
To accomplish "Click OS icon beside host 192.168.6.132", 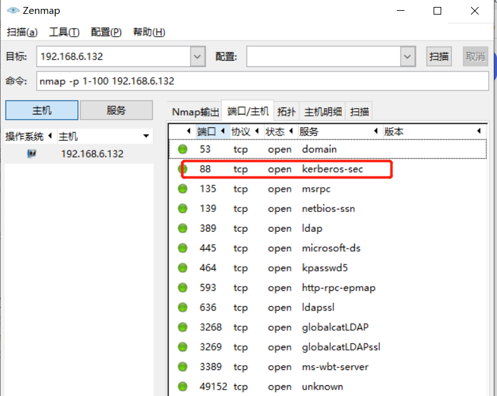I will tap(32, 154).
